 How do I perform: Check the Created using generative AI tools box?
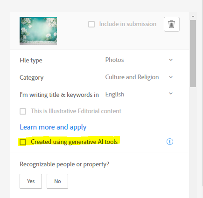pos(23,142)
